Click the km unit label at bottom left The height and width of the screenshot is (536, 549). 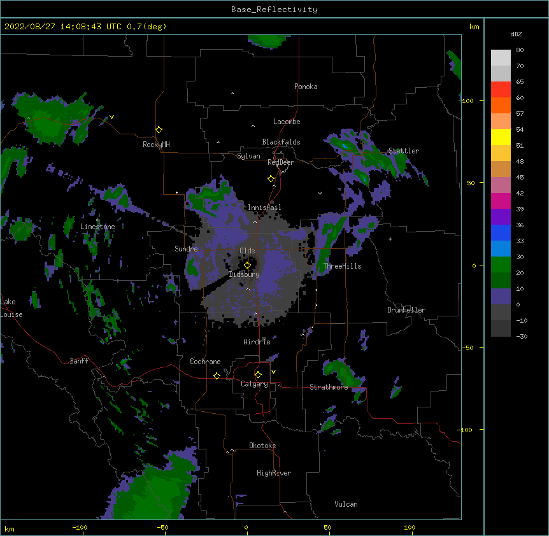(10, 529)
